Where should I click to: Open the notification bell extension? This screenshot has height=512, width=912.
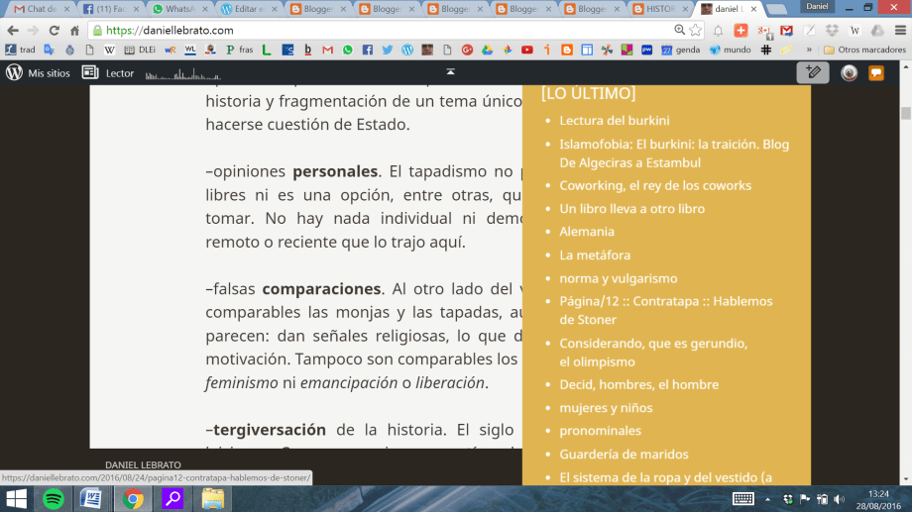719,31
